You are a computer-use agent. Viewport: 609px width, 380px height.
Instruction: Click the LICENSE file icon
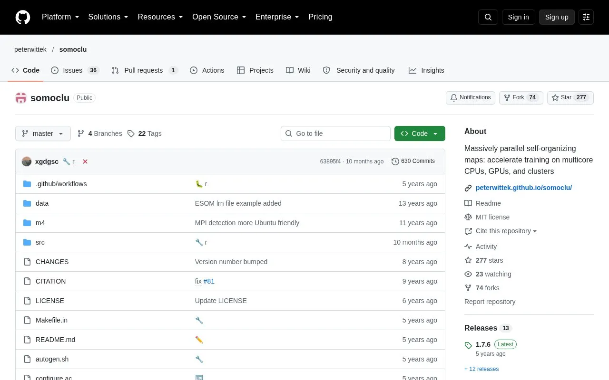click(27, 301)
